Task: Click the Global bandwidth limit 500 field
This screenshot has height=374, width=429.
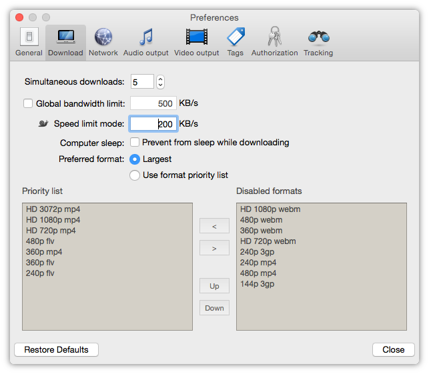Action: [x=153, y=103]
